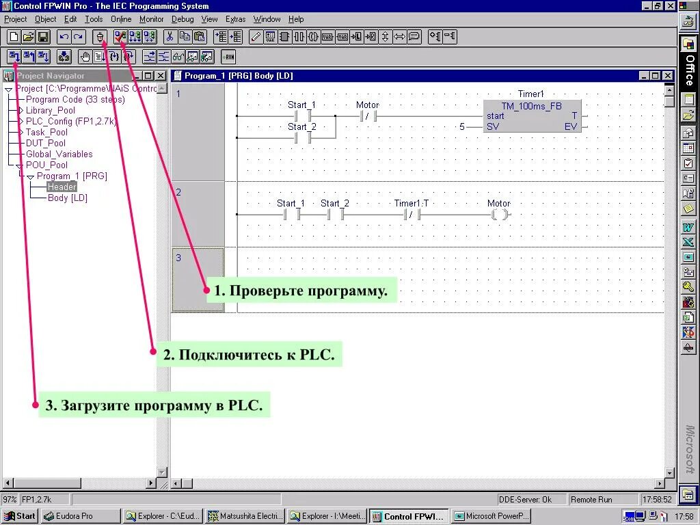Click the add network plus icon
The image size is (700, 525).
click(435, 37)
